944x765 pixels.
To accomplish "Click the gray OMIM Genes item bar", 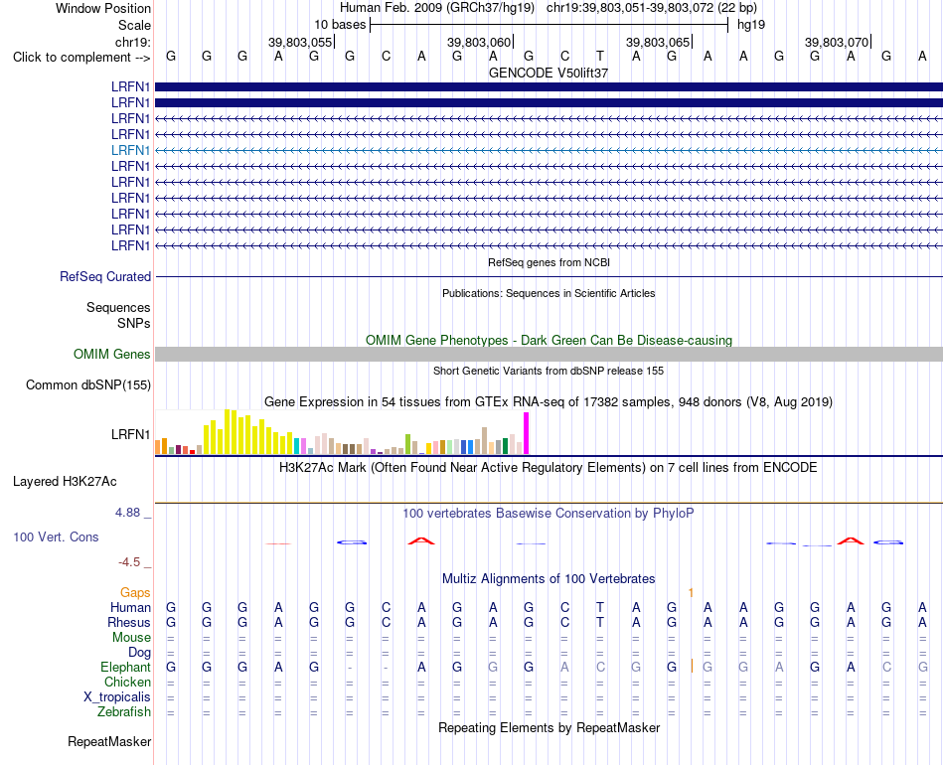I will coord(549,354).
